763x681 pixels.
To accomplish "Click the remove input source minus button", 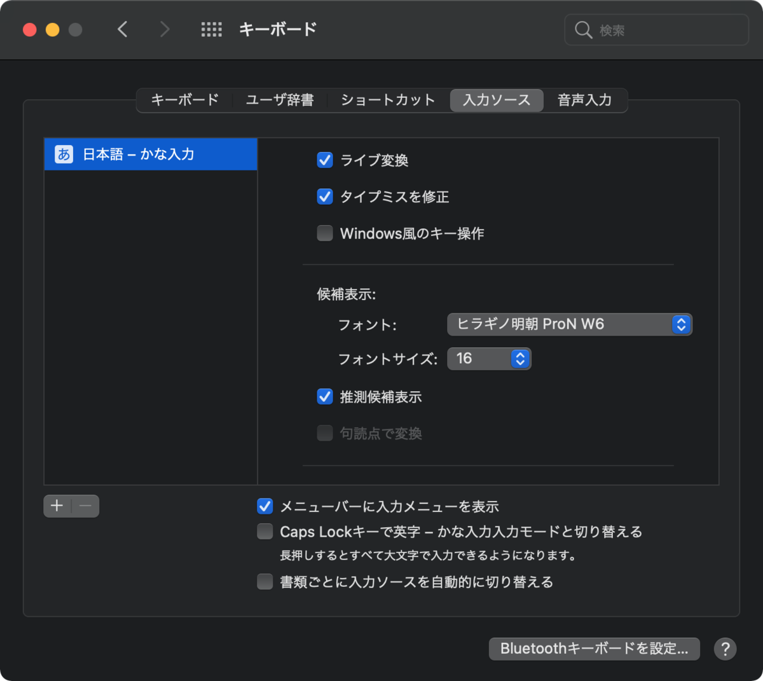I will point(86,506).
